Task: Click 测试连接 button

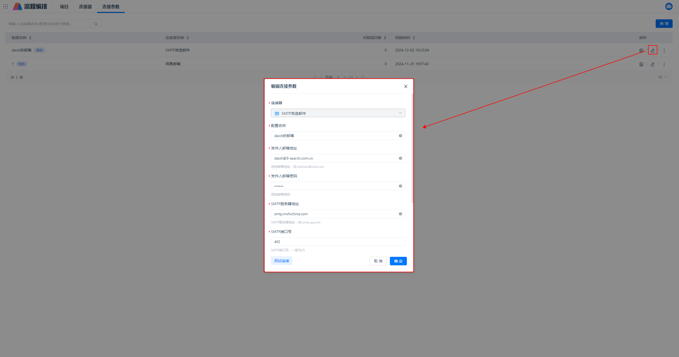Action: [x=282, y=261]
